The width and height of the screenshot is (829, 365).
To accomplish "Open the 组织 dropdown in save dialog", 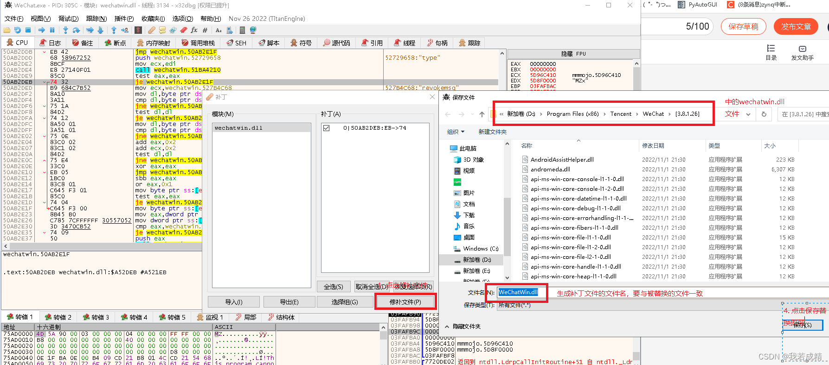I will 456,132.
